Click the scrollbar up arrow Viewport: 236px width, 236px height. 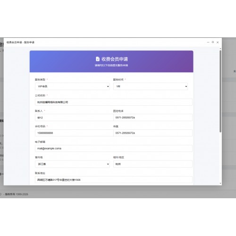(220, 49)
